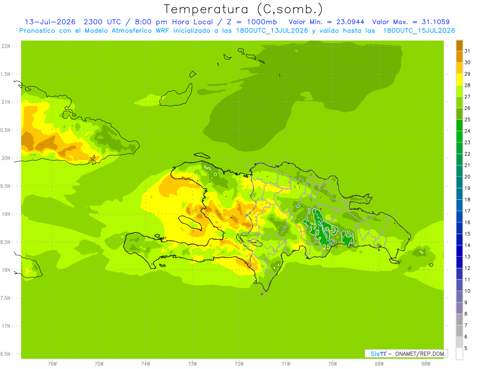478x369 pixels.
Task: Click the legend value "5" on color bar
Action: click(466, 348)
